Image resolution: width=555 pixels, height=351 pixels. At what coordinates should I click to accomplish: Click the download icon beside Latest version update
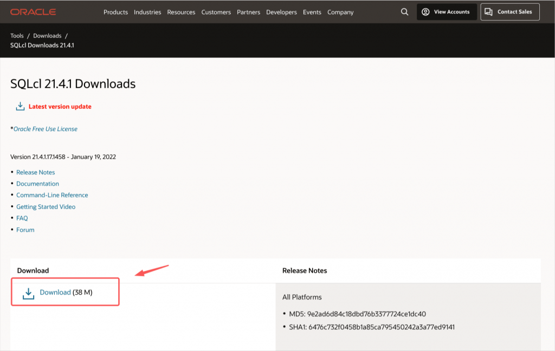pyautogui.click(x=20, y=106)
